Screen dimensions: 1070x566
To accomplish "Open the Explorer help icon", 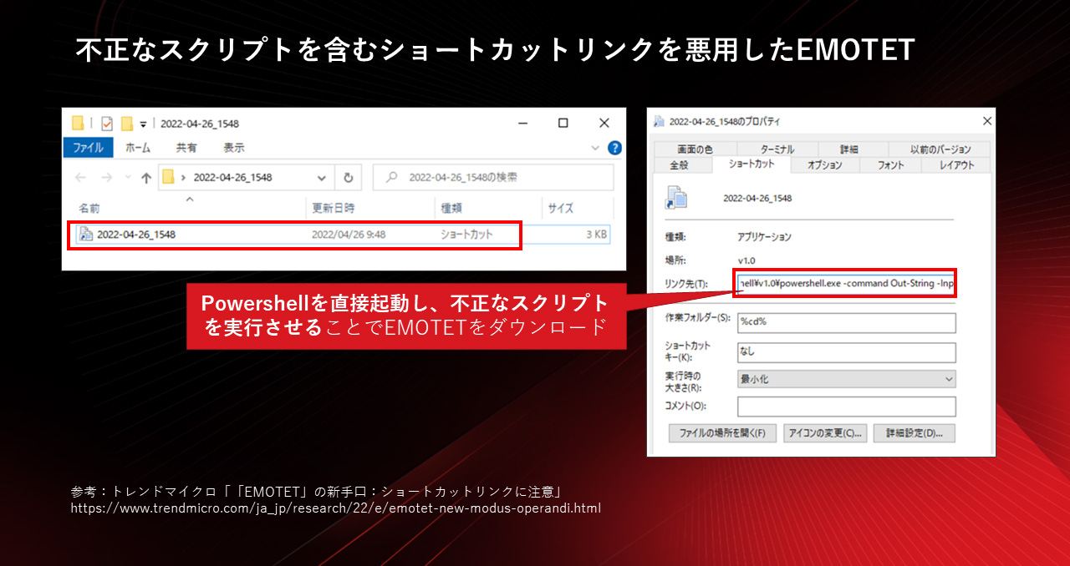I will coord(614,148).
